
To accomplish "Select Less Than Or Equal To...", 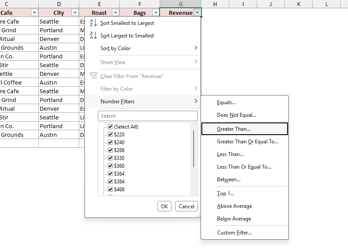I will pos(244,167).
